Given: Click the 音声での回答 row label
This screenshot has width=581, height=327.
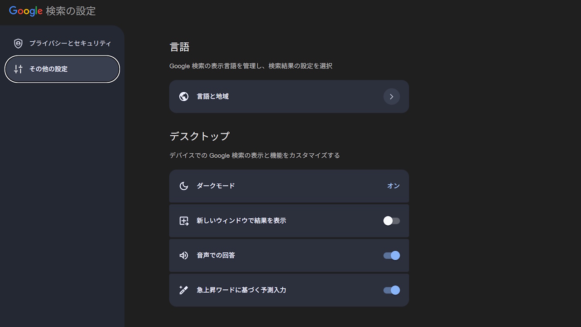Looking at the screenshot, I should click(x=216, y=255).
